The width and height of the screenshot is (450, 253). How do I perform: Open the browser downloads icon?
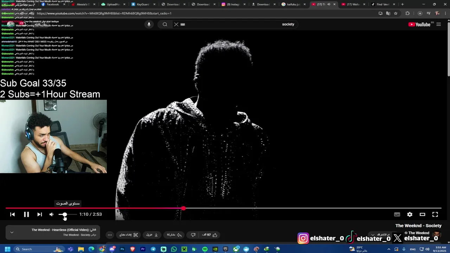point(420,13)
